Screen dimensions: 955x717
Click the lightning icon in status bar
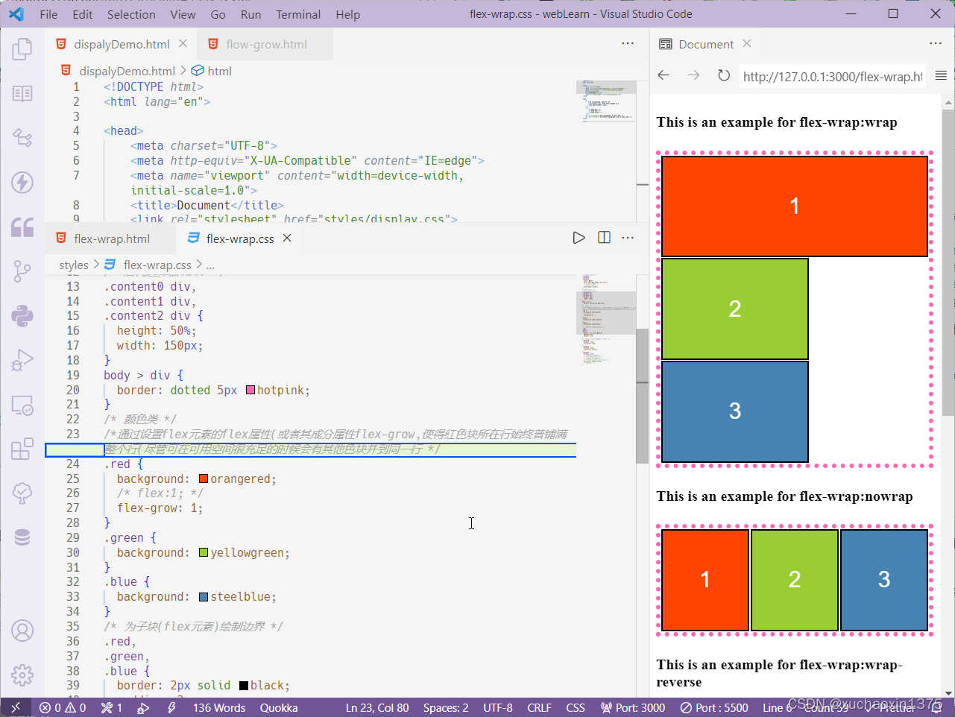[x=172, y=707]
